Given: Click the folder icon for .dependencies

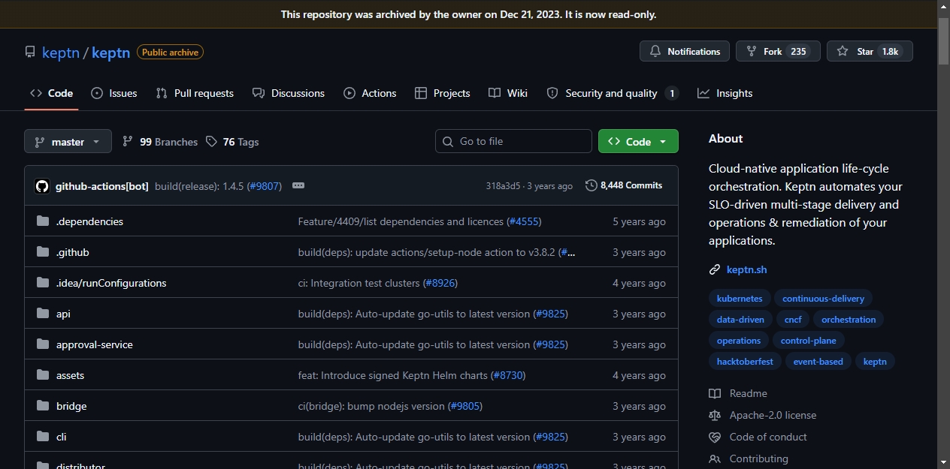Looking at the screenshot, I should tap(43, 221).
